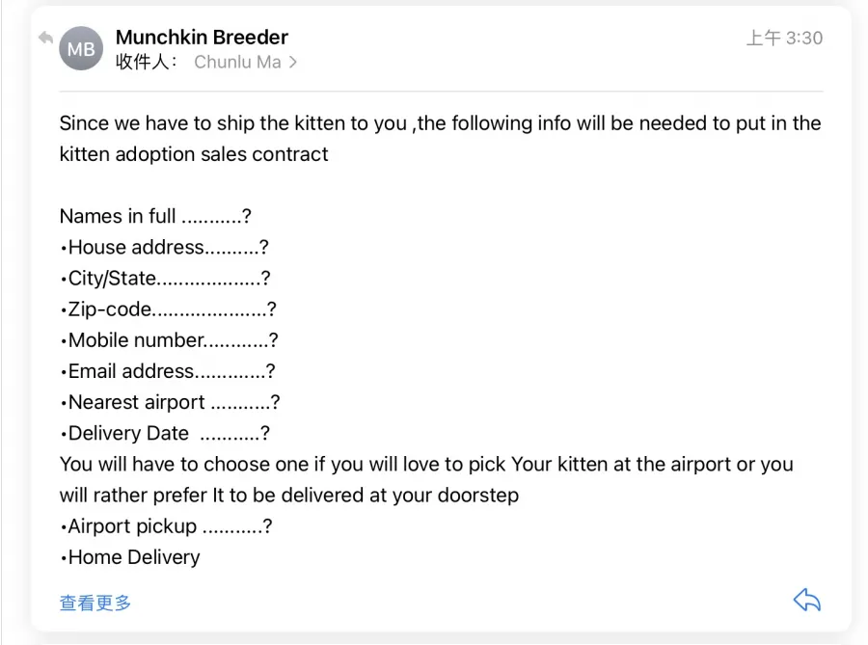868x645 pixels.
Task: Click the 'Names in full' line
Action: click(155, 216)
